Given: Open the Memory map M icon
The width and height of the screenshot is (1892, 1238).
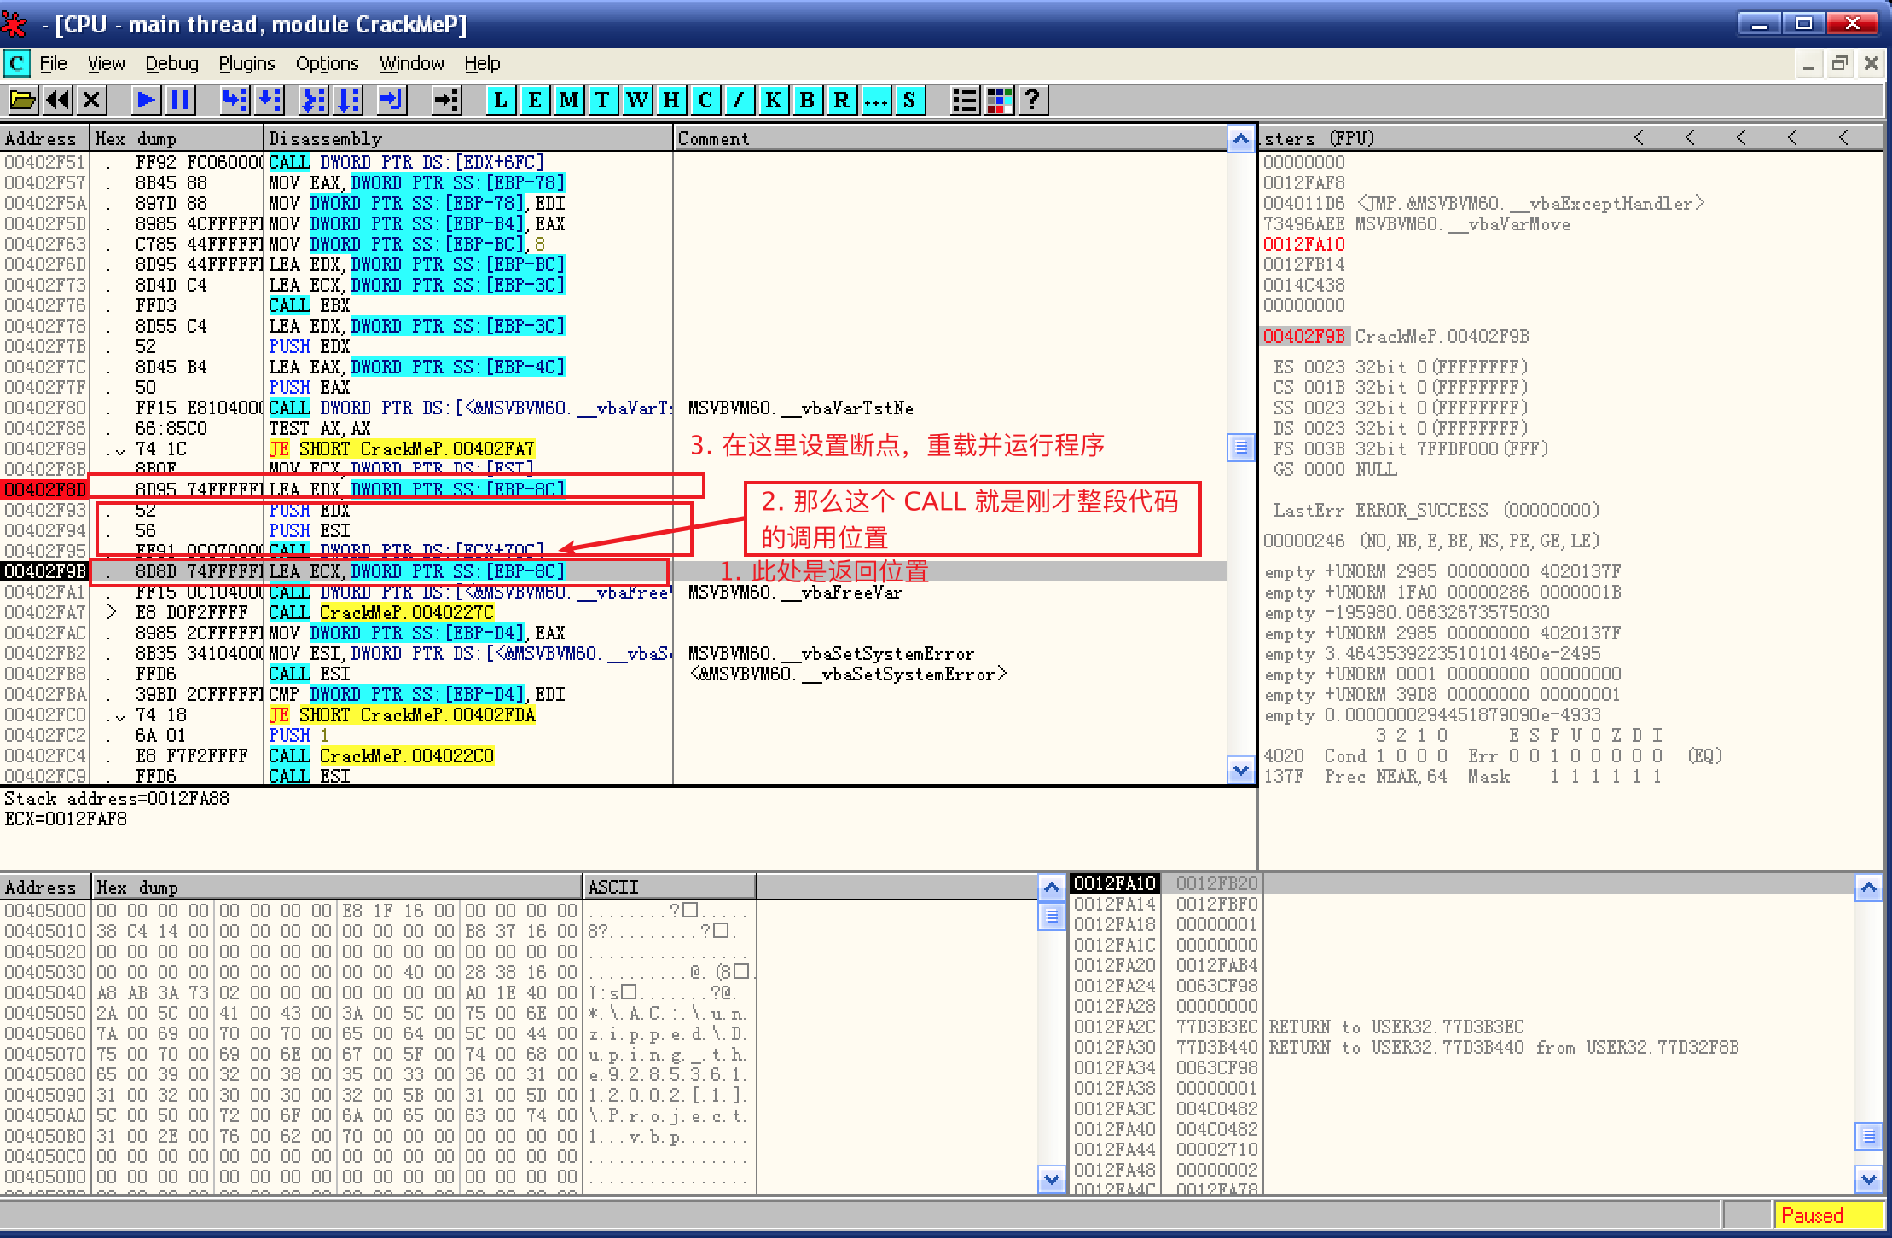Looking at the screenshot, I should point(569,101).
